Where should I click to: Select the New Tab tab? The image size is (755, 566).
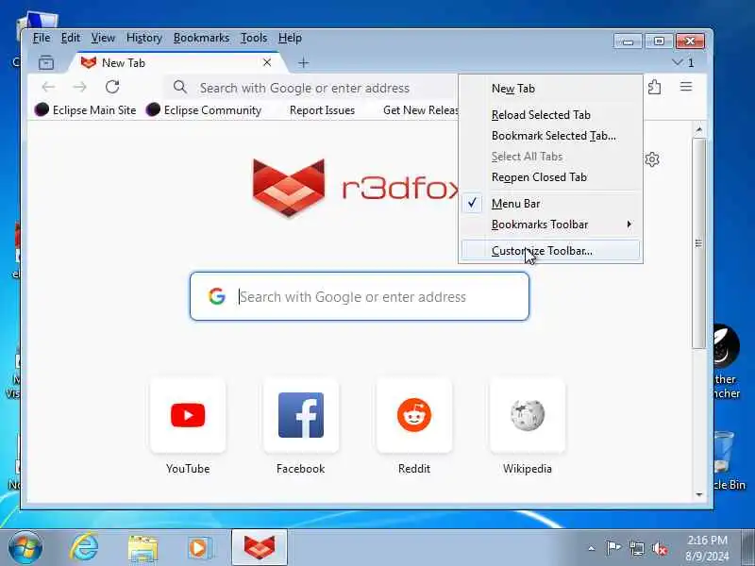pos(177,62)
